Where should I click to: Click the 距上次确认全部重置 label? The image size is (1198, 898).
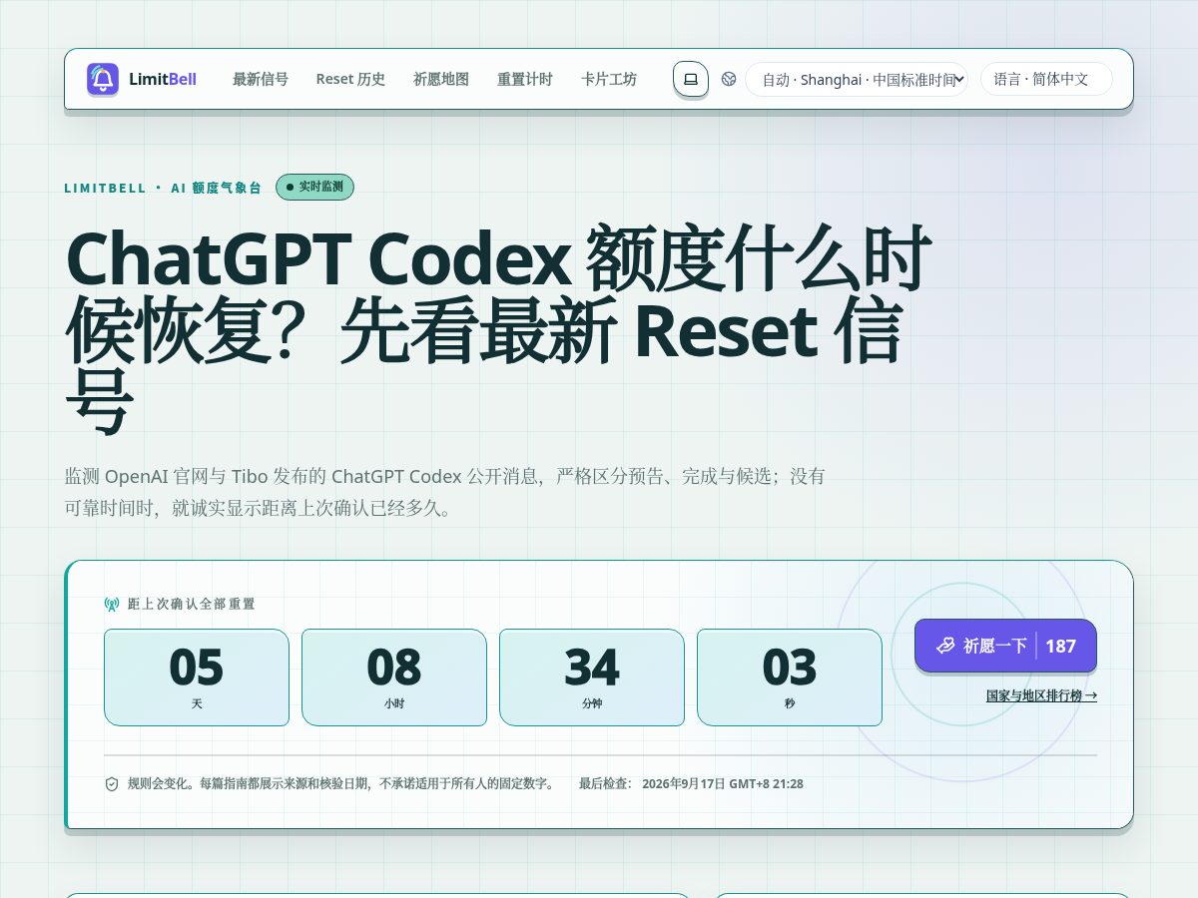tap(192, 604)
